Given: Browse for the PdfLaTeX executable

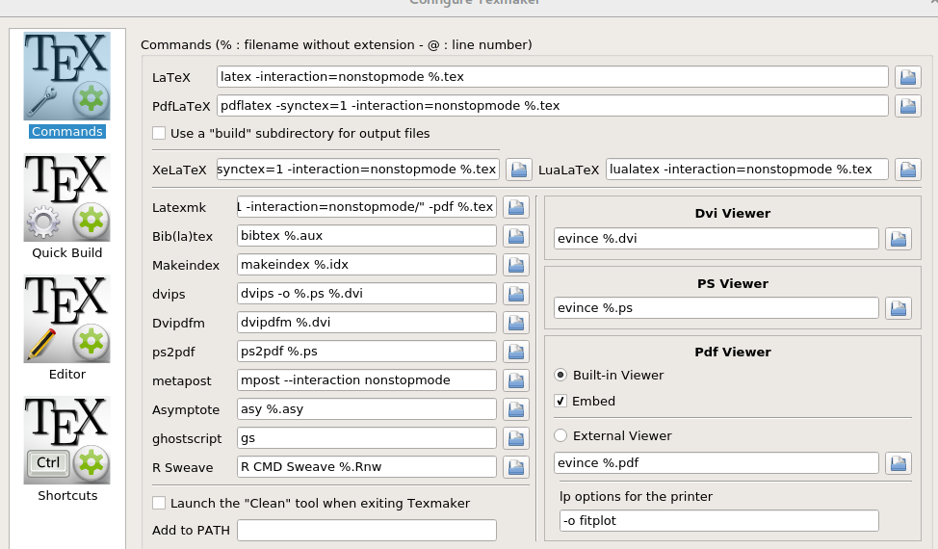Looking at the screenshot, I should click(907, 106).
